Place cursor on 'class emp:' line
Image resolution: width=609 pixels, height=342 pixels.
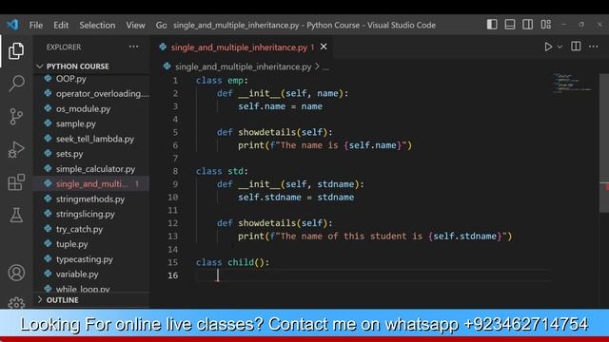coord(222,80)
